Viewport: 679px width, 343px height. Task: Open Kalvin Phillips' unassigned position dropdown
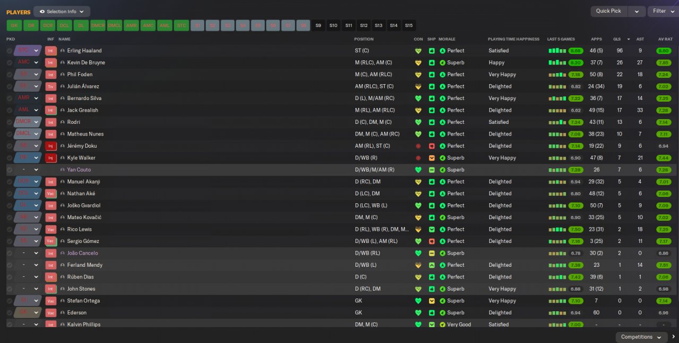(x=28, y=324)
